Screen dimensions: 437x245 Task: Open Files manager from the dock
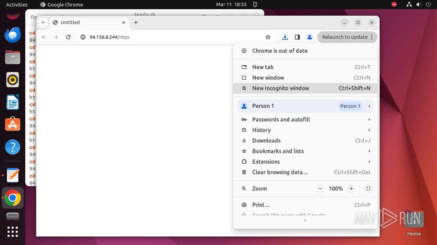tap(13, 57)
